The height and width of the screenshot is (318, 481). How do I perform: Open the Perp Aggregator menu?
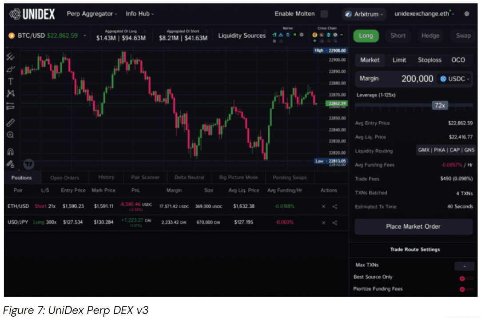point(92,14)
